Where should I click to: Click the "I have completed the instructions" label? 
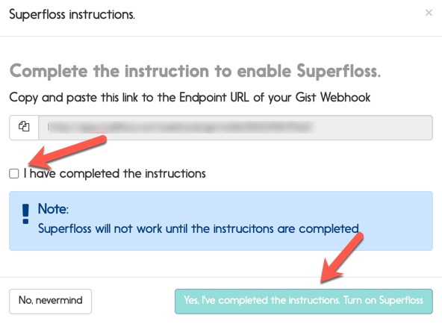(x=115, y=173)
